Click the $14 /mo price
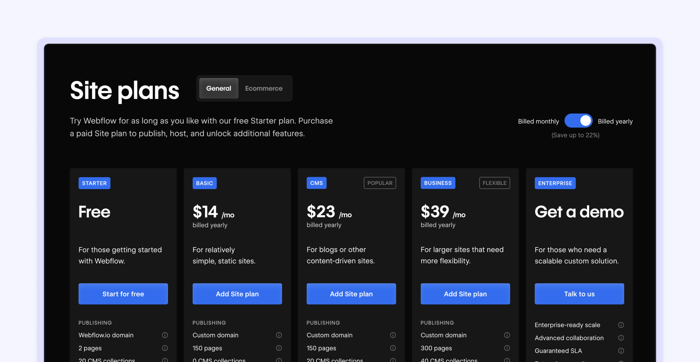This screenshot has width=700, height=362. (x=213, y=212)
